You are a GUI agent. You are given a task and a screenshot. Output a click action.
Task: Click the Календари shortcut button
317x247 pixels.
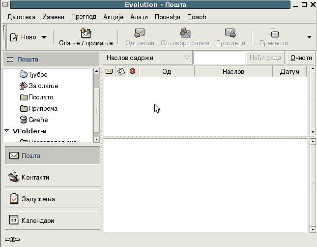[53, 220]
